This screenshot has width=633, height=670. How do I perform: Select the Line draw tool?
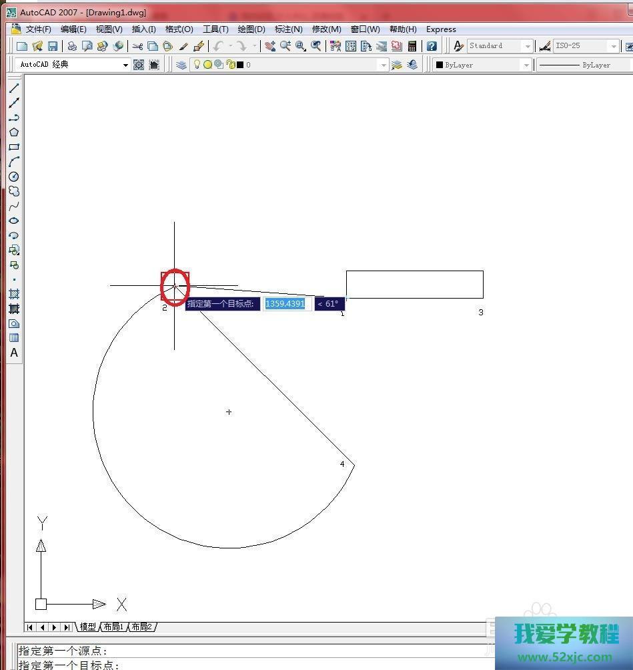coord(14,88)
